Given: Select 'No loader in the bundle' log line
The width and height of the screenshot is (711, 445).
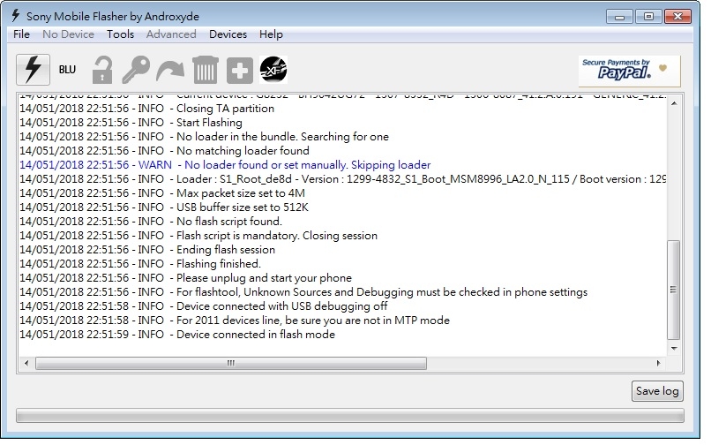Looking at the screenshot, I should point(204,137).
